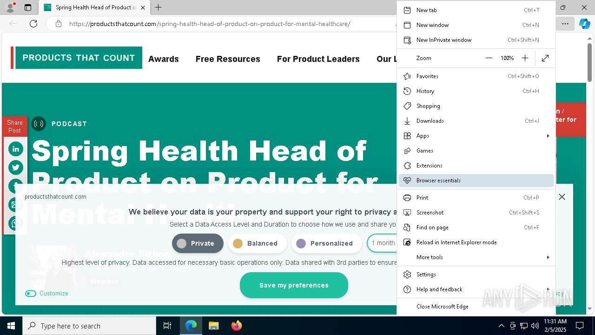Open the Free Resources nav link
Screen dimensions: 595x335
[x=228, y=59]
